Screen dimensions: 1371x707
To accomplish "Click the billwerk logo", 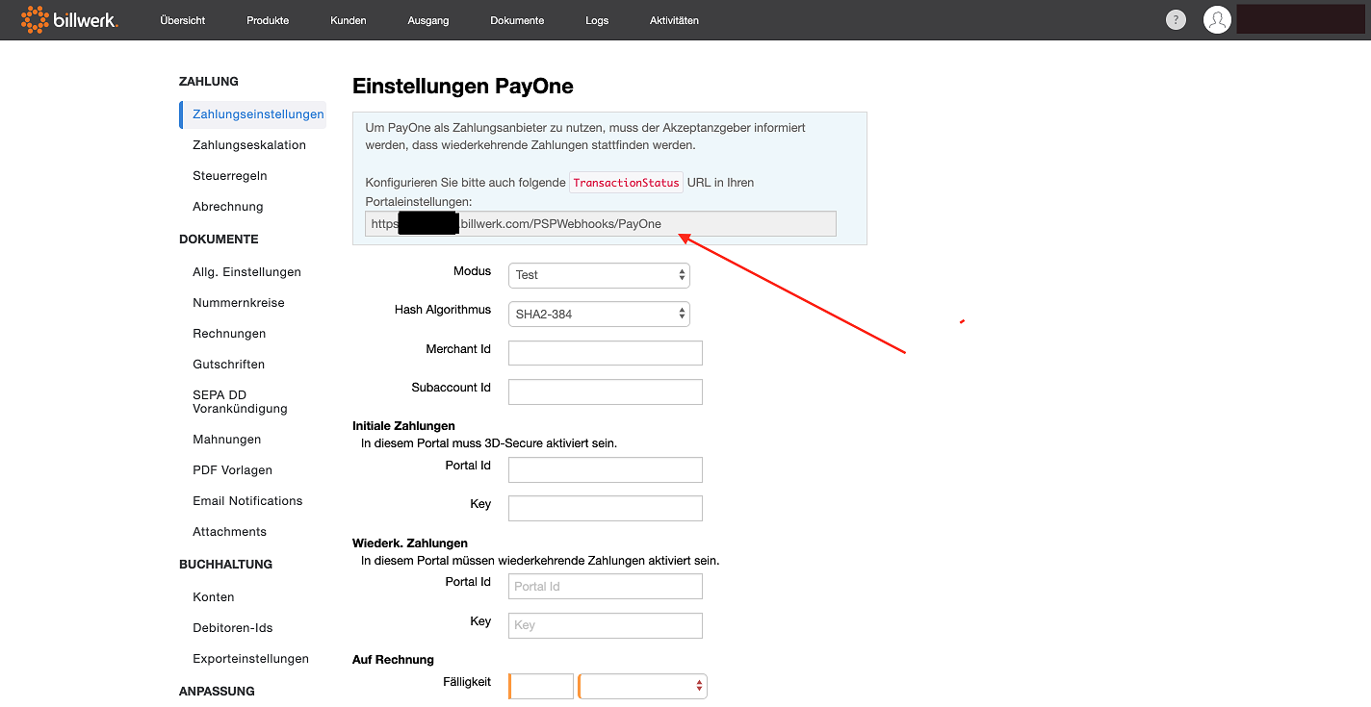I will (69, 19).
